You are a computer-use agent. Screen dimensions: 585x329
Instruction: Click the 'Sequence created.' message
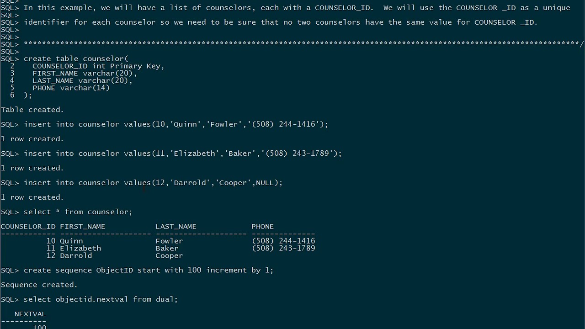coord(39,285)
